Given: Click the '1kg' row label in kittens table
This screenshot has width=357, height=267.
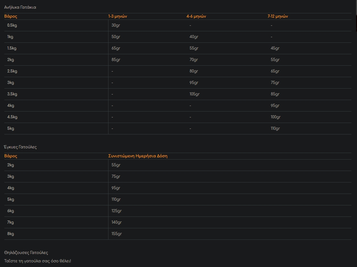Looking at the screenshot, I should (10, 37).
